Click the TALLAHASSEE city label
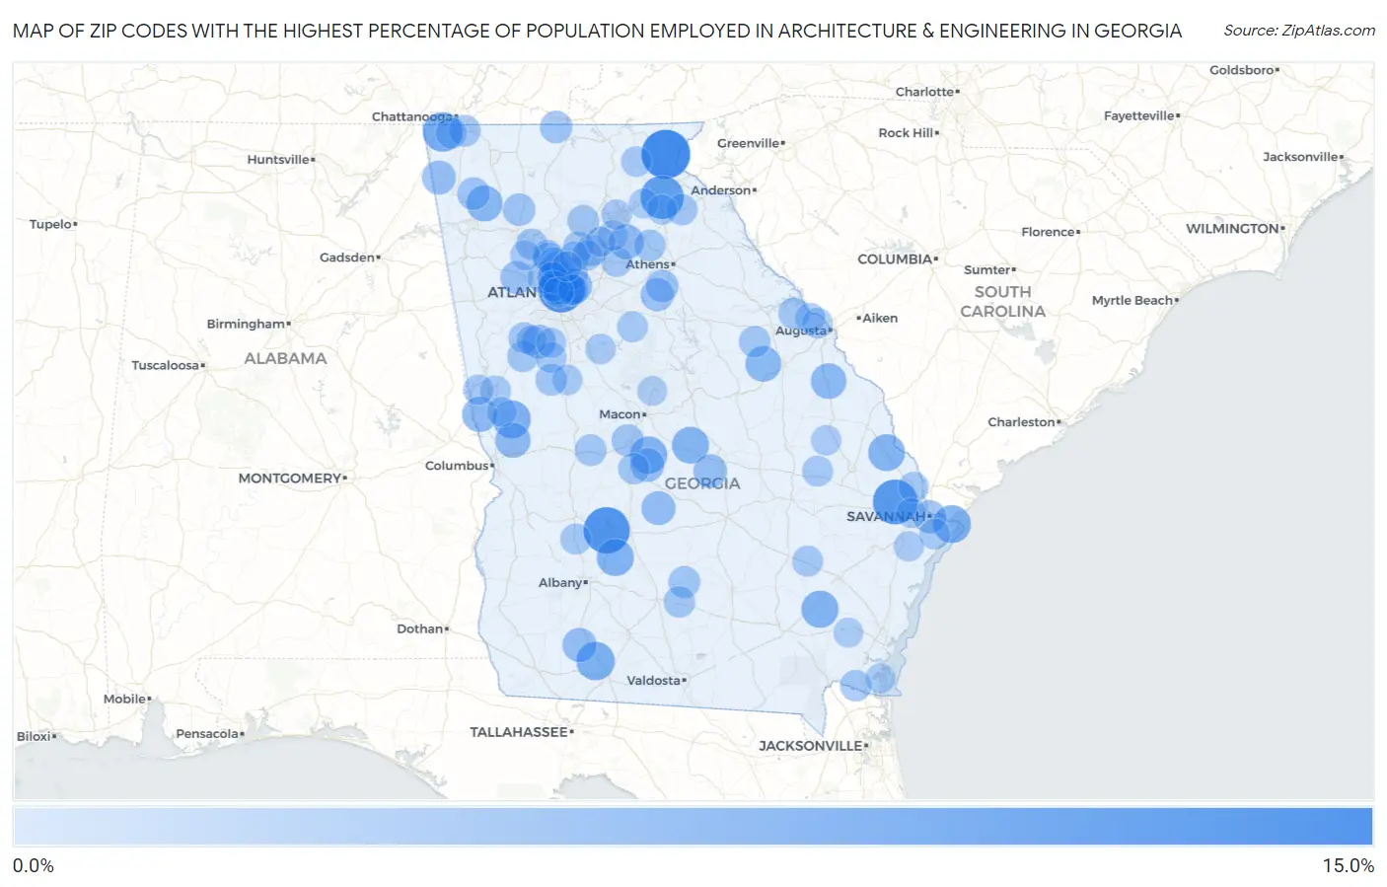The image size is (1387, 887). click(x=519, y=732)
